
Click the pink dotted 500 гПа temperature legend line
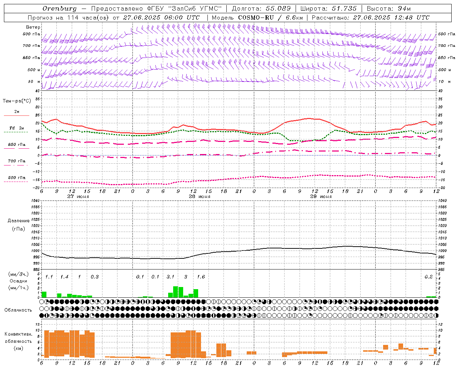(16, 182)
